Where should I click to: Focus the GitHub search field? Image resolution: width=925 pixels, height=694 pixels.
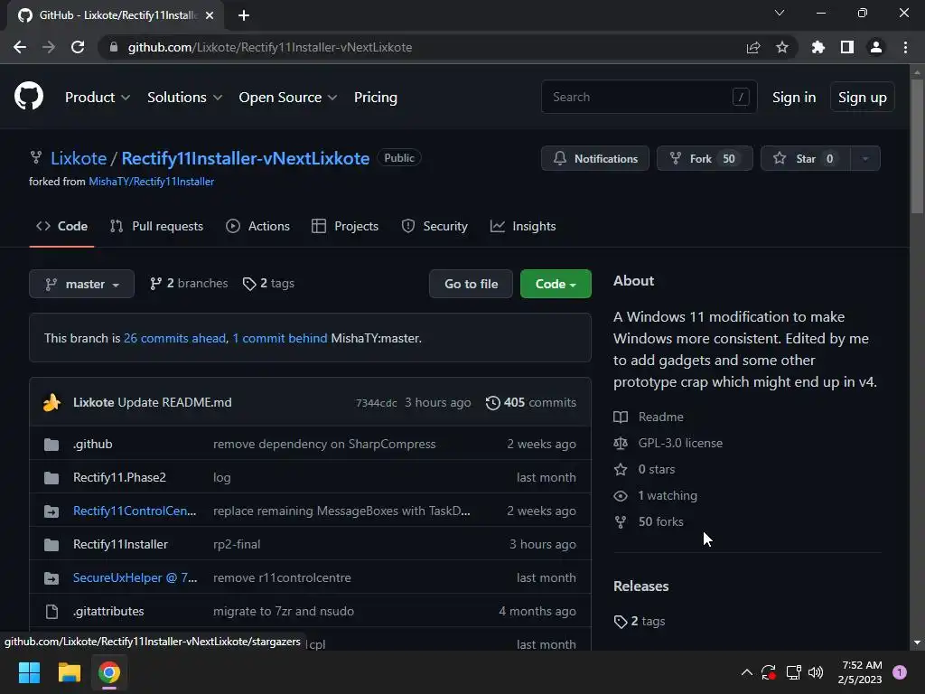click(x=649, y=97)
